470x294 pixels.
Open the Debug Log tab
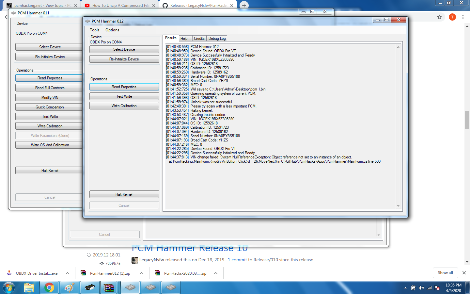pyautogui.click(x=217, y=39)
